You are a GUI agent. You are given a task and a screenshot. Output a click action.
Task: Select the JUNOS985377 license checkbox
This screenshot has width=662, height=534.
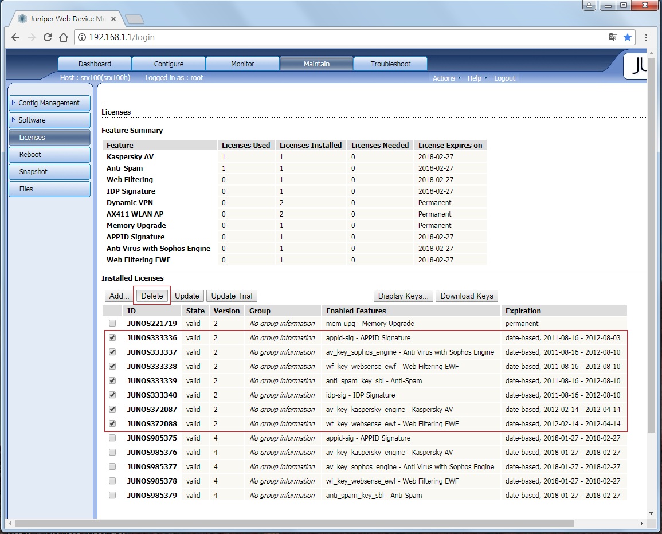(112, 466)
